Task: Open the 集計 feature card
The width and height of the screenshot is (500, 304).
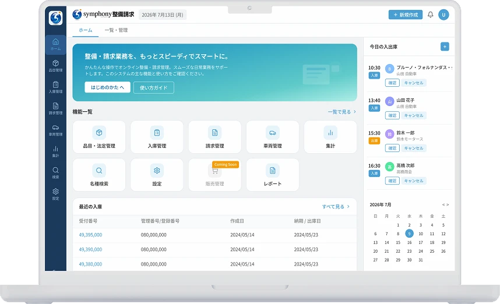Action: [330, 137]
